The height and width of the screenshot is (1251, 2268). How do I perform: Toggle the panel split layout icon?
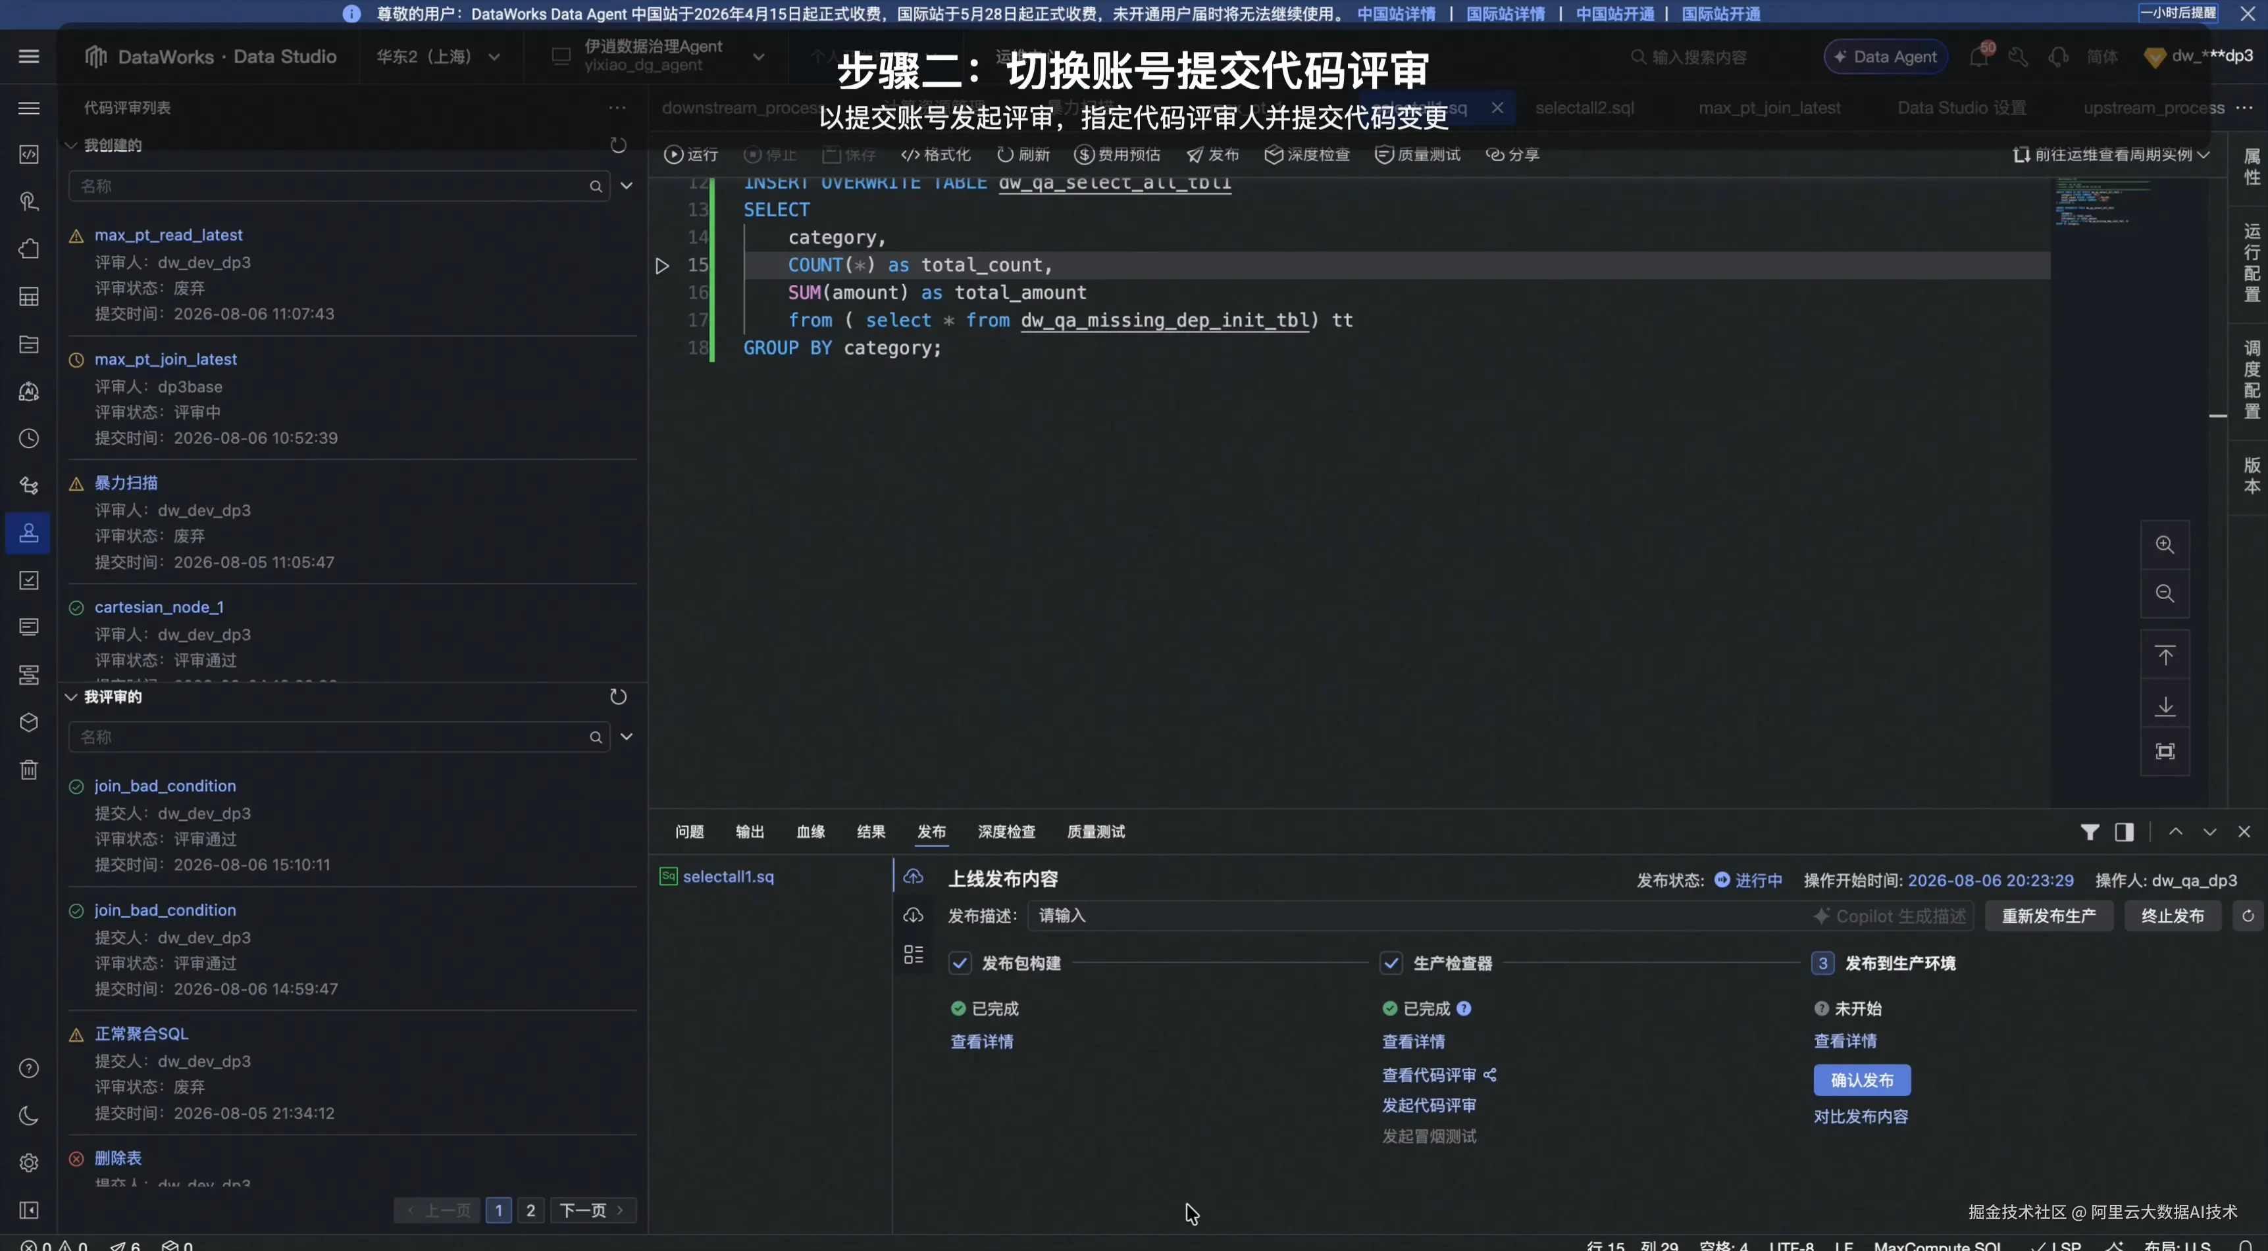2125,831
